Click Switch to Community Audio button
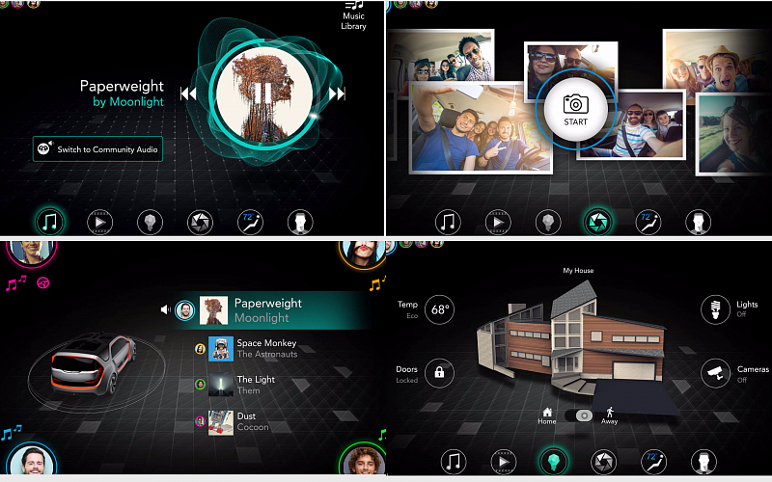Screen dimensions: 772x482 pyautogui.click(x=97, y=149)
